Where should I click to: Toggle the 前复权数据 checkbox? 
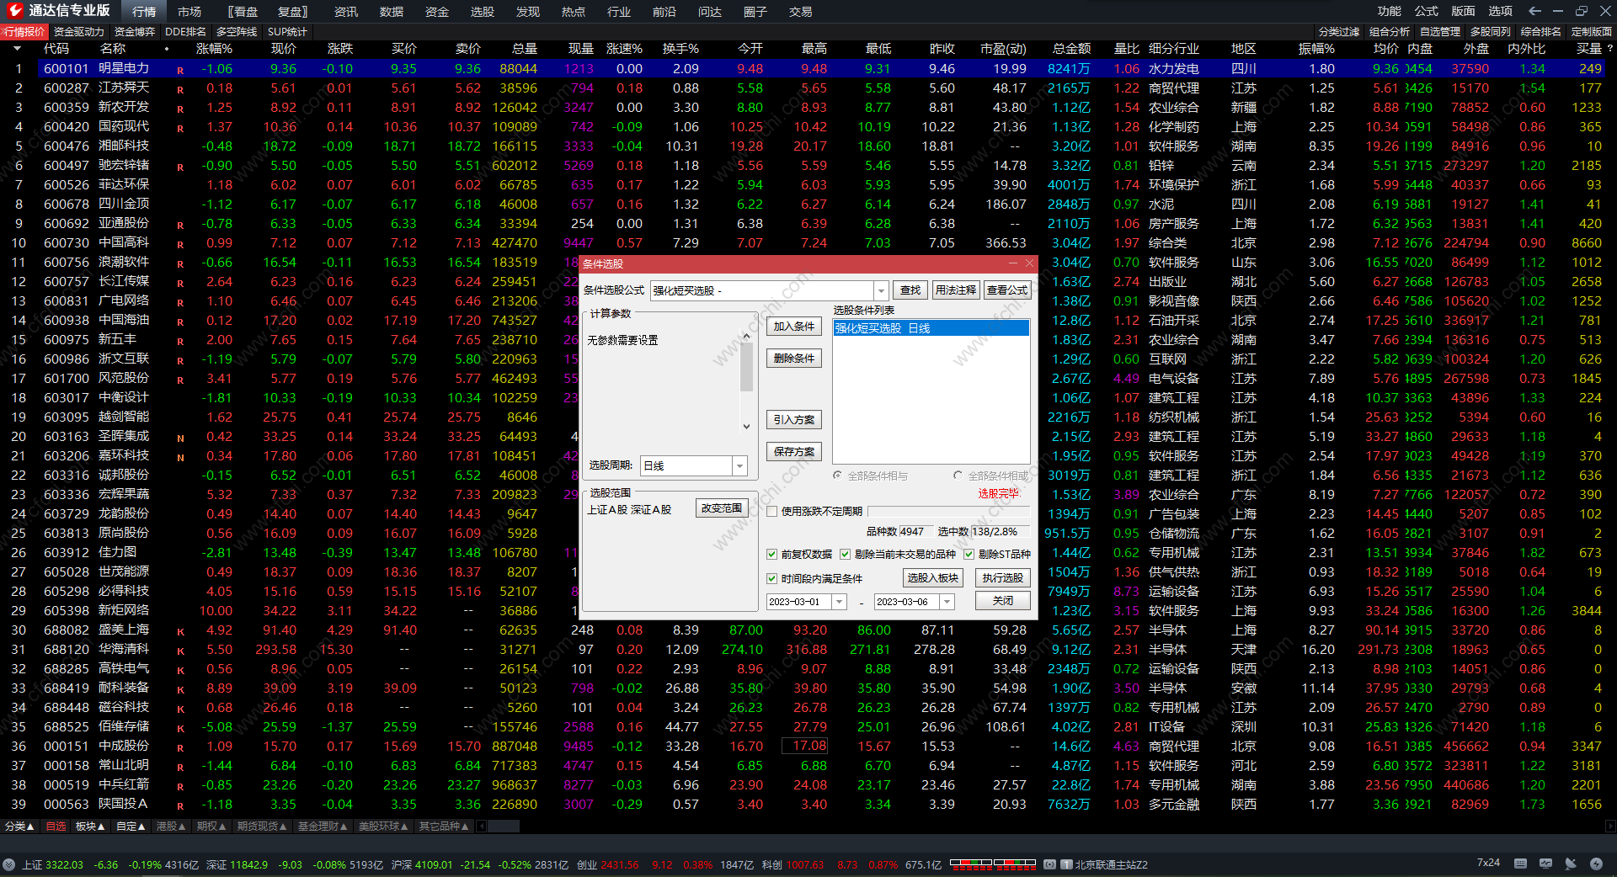pyautogui.click(x=771, y=555)
